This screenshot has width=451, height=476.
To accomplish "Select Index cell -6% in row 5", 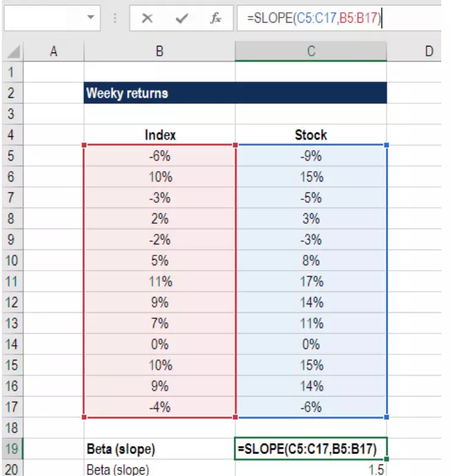I will point(159,156).
